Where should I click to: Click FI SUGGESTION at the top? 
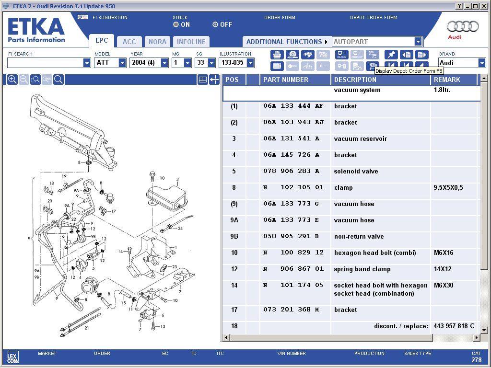110,18
